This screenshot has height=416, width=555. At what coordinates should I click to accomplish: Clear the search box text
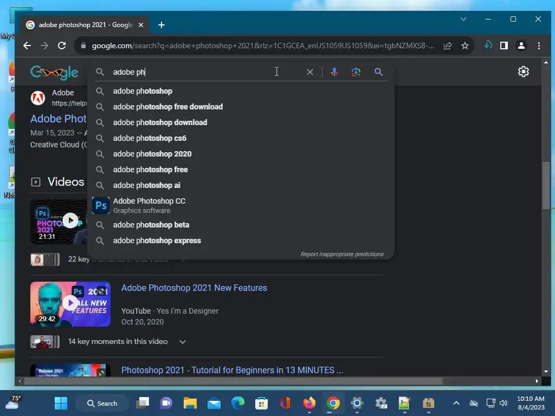(x=309, y=72)
